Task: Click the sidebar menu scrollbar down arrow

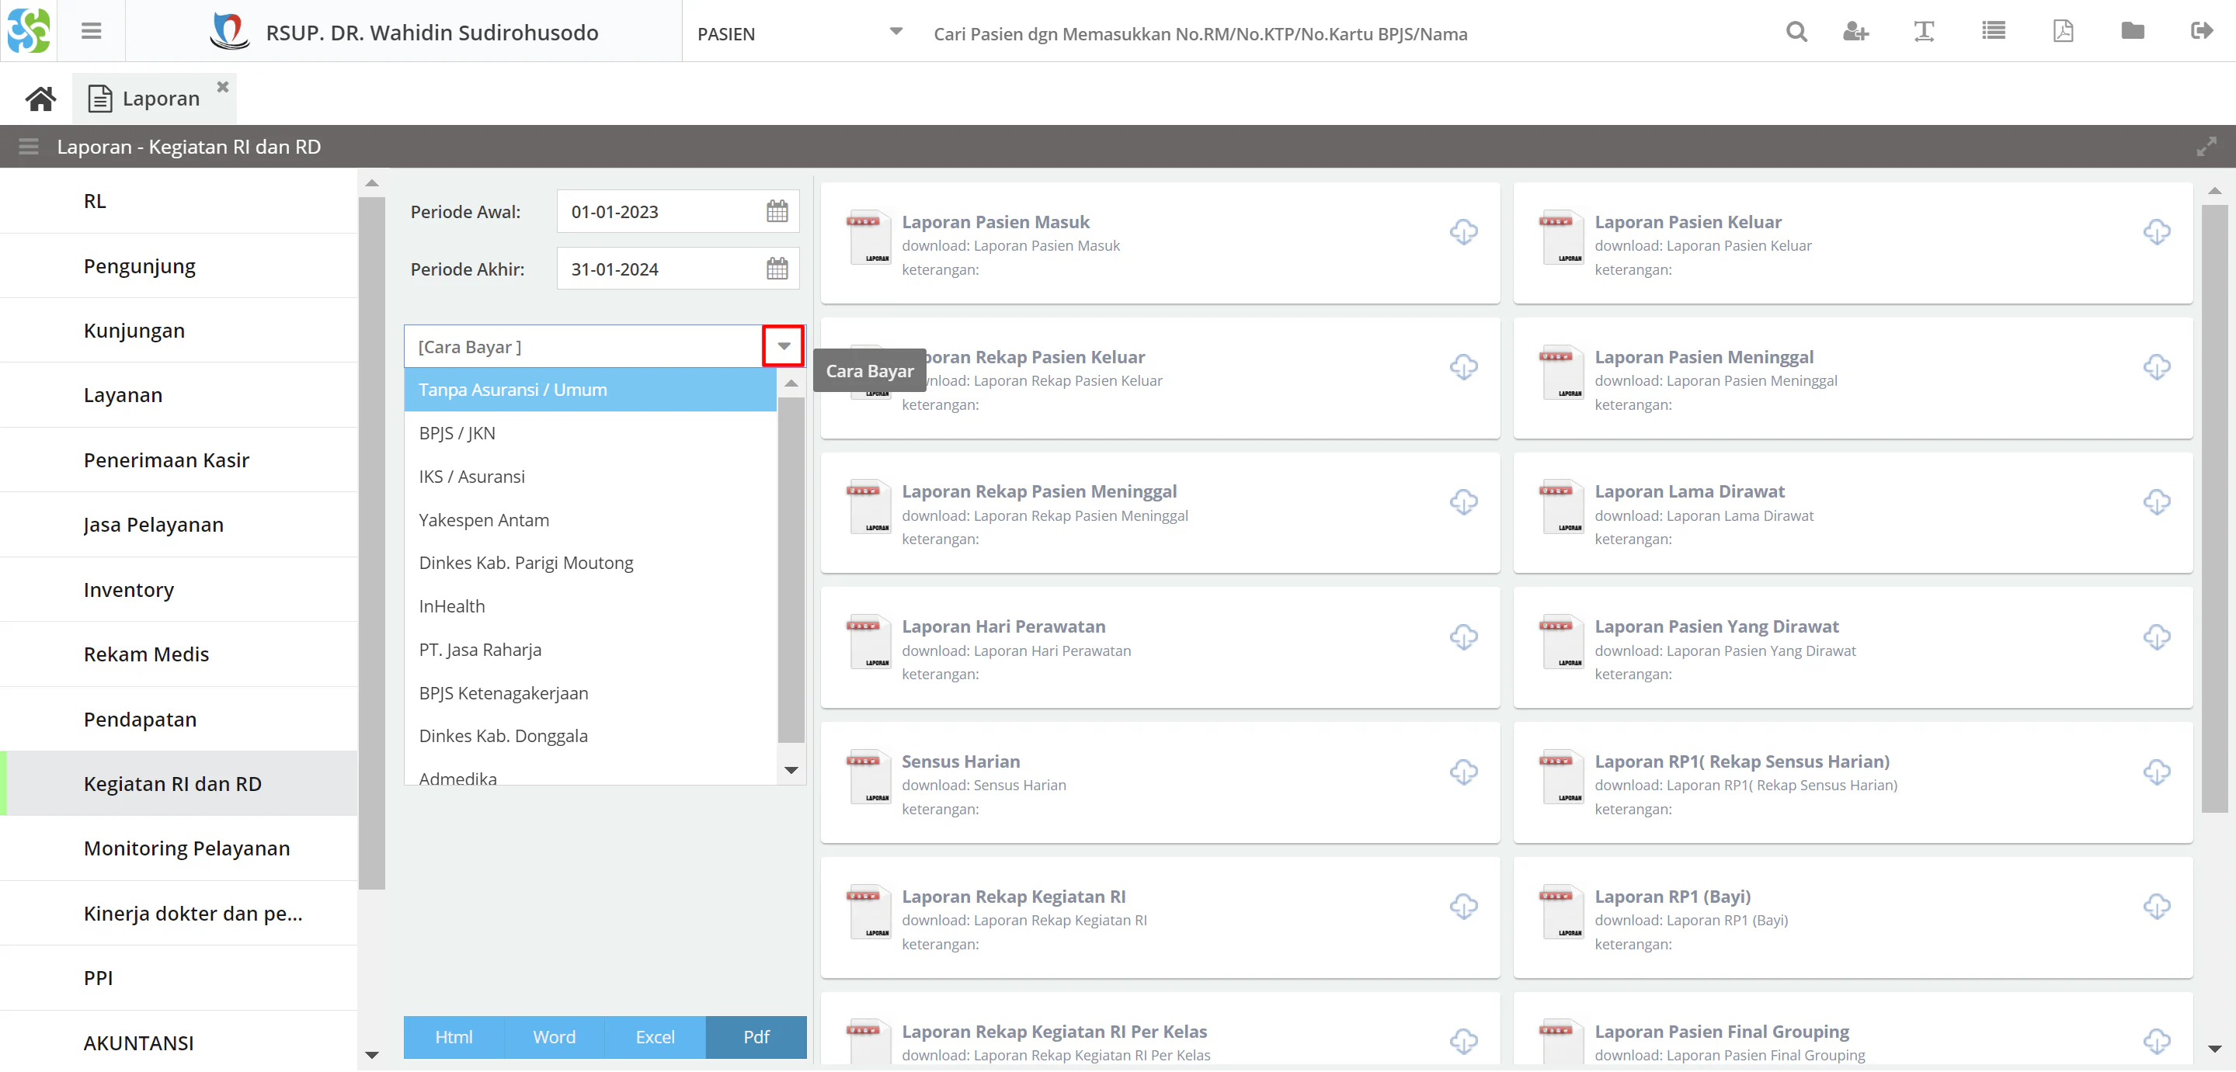Action: coord(371,1055)
